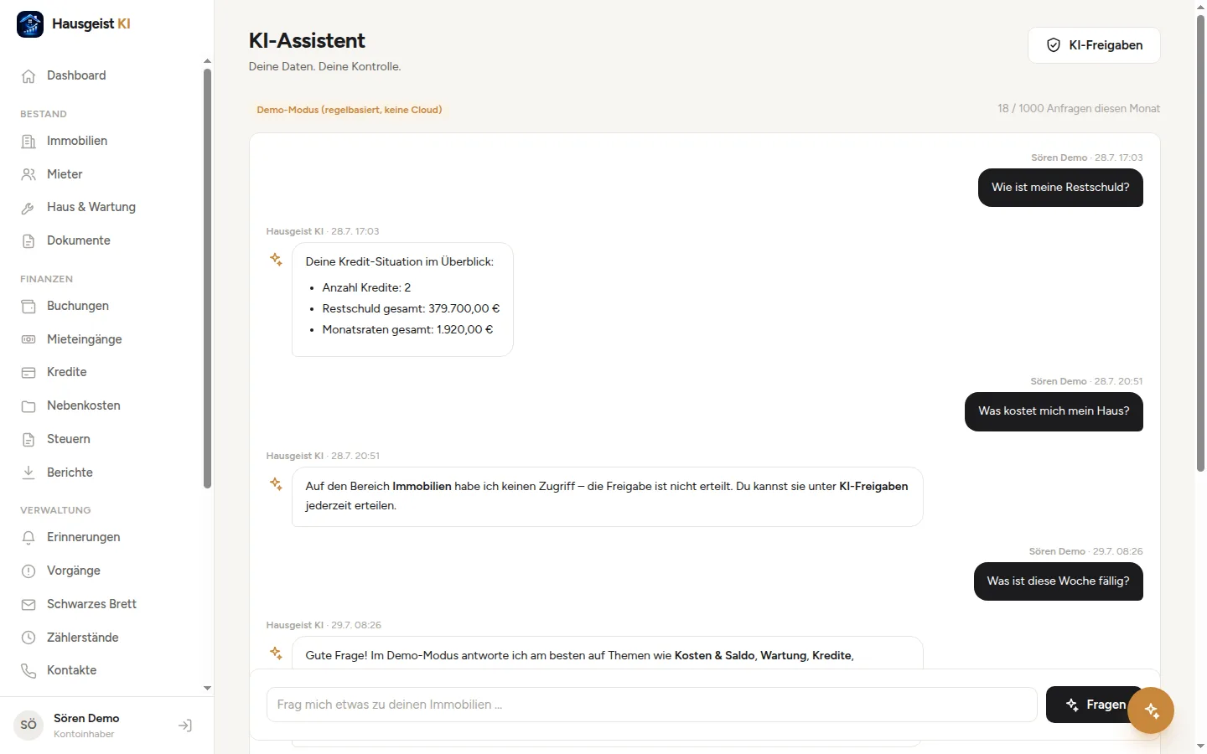
Task: Click the shield icon in KI-Freigaben button
Action: pos(1054,45)
